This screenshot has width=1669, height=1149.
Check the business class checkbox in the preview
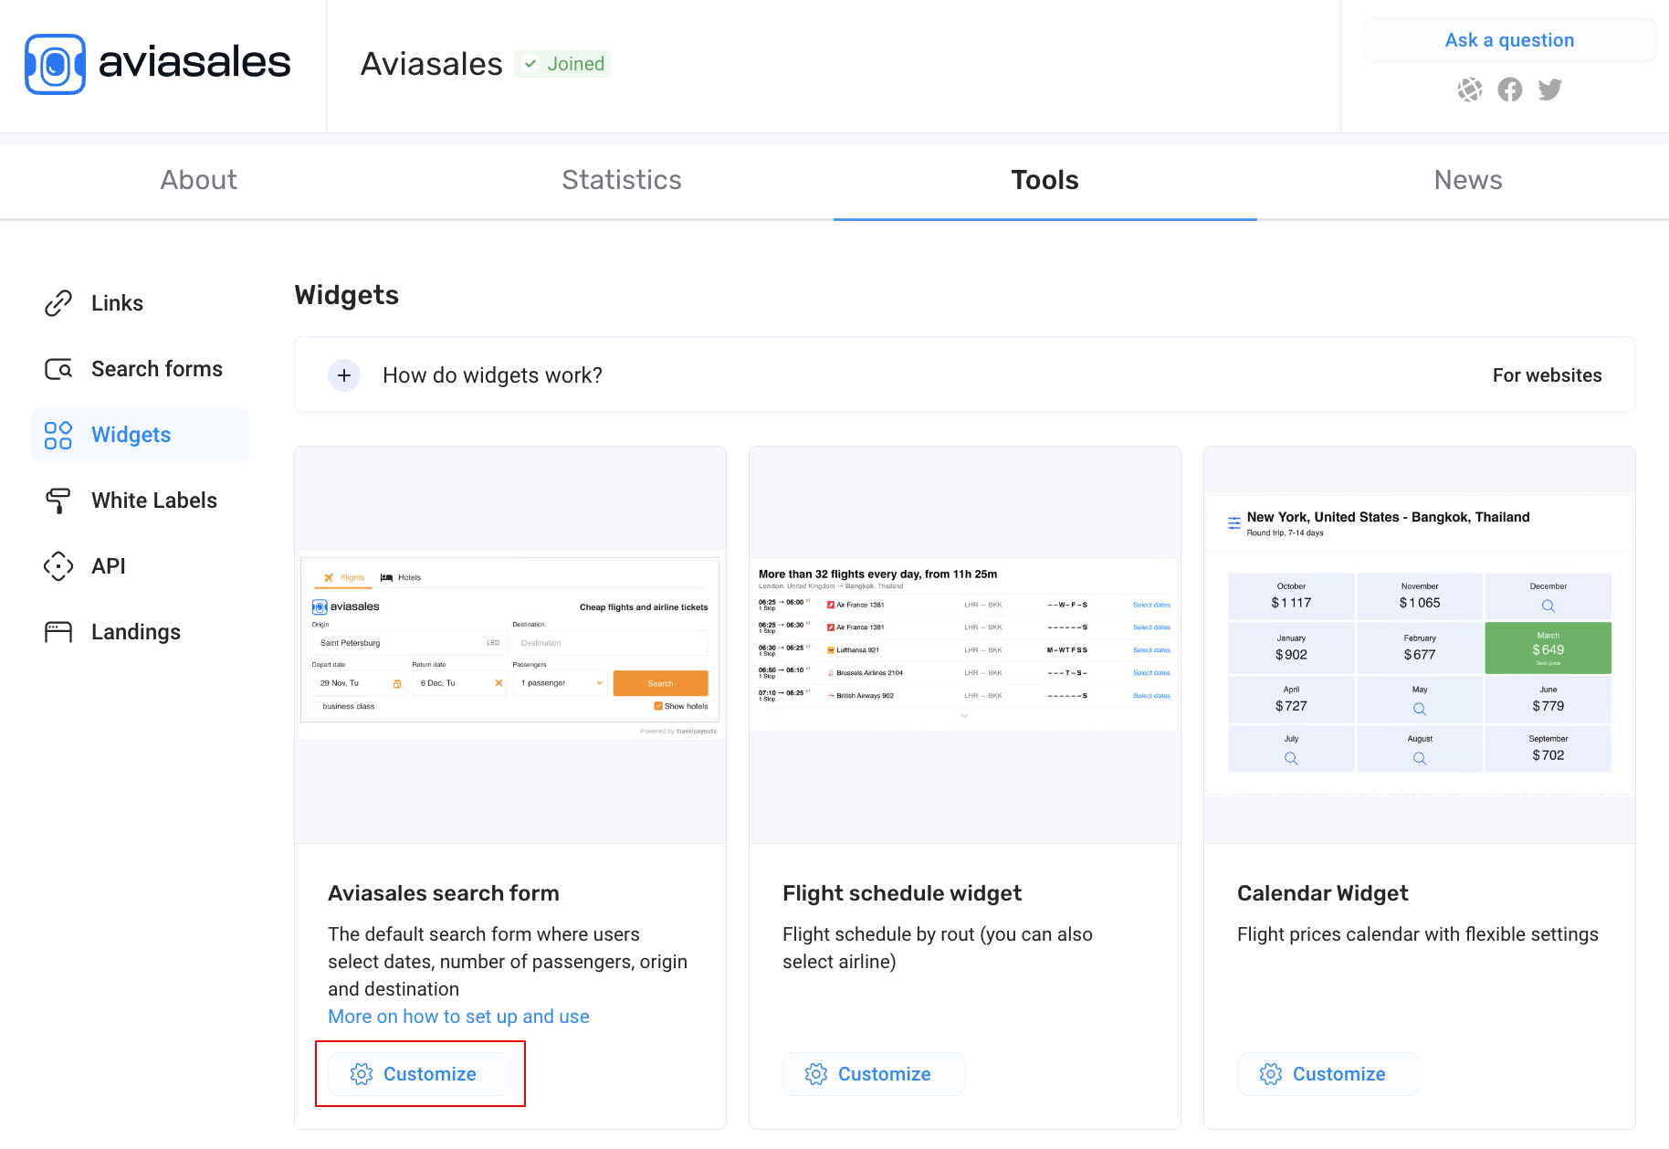pyautogui.click(x=316, y=706)
